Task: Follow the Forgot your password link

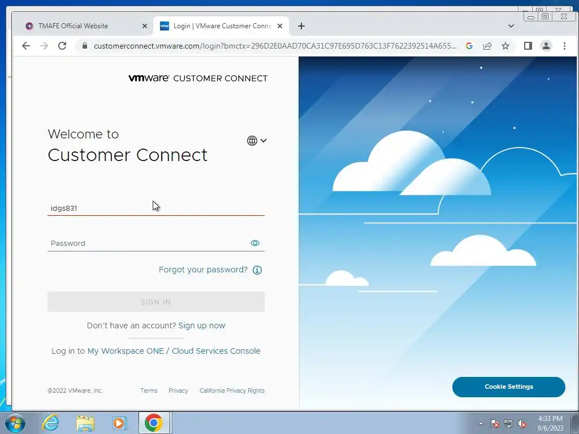Action: click(203, 270)
